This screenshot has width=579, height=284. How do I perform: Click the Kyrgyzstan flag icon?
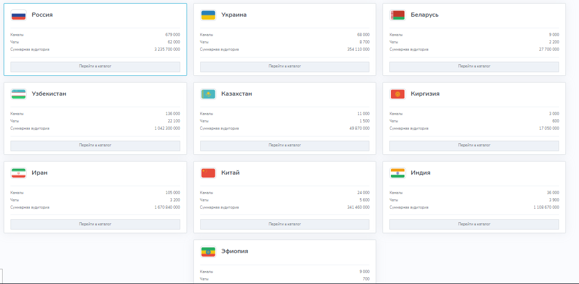[397, 94]
